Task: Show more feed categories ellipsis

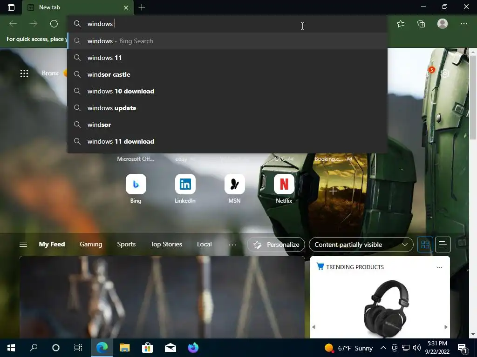Action: point(232,245)
